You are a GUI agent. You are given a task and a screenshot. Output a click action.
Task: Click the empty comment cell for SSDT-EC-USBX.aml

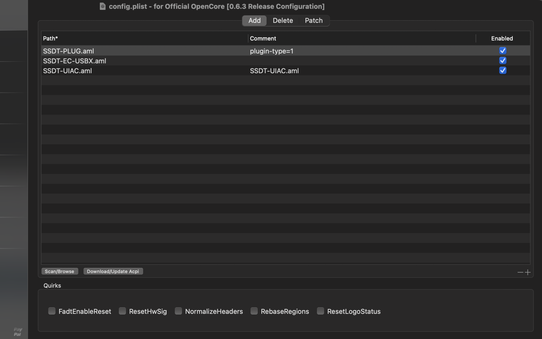362,61
